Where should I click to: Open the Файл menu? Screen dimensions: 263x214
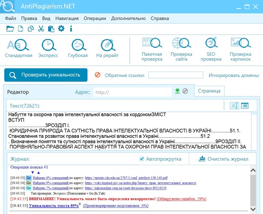tap(10, 18)
